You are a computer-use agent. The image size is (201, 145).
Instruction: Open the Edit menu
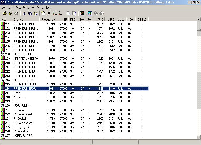(11, 7)
